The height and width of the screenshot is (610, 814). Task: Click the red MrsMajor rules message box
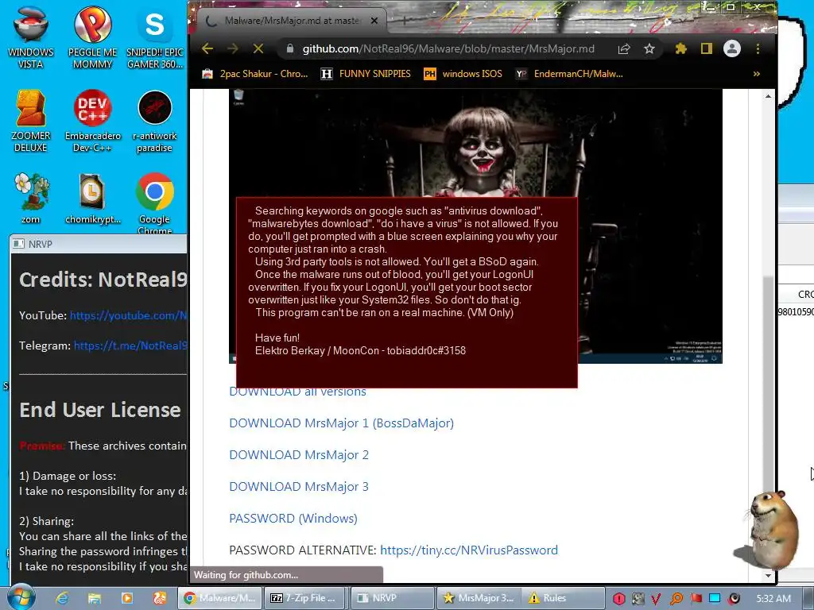coord(406,292)
